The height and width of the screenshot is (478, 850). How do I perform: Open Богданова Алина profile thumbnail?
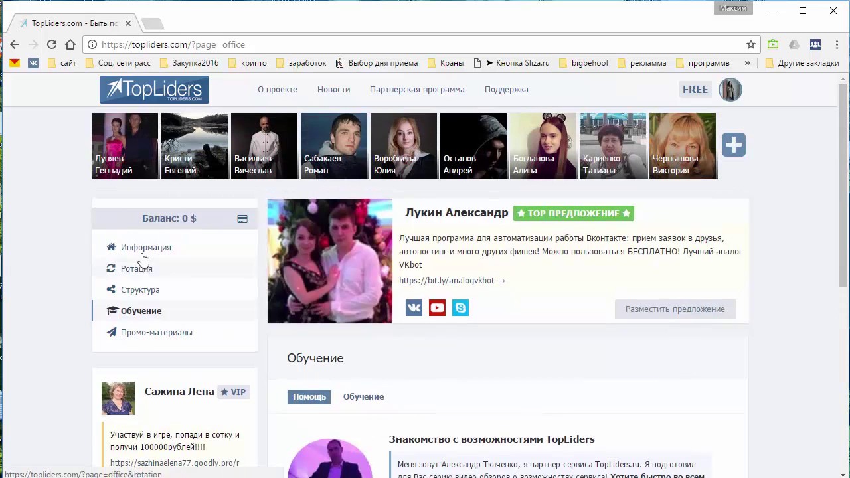(x=543, y=146)
